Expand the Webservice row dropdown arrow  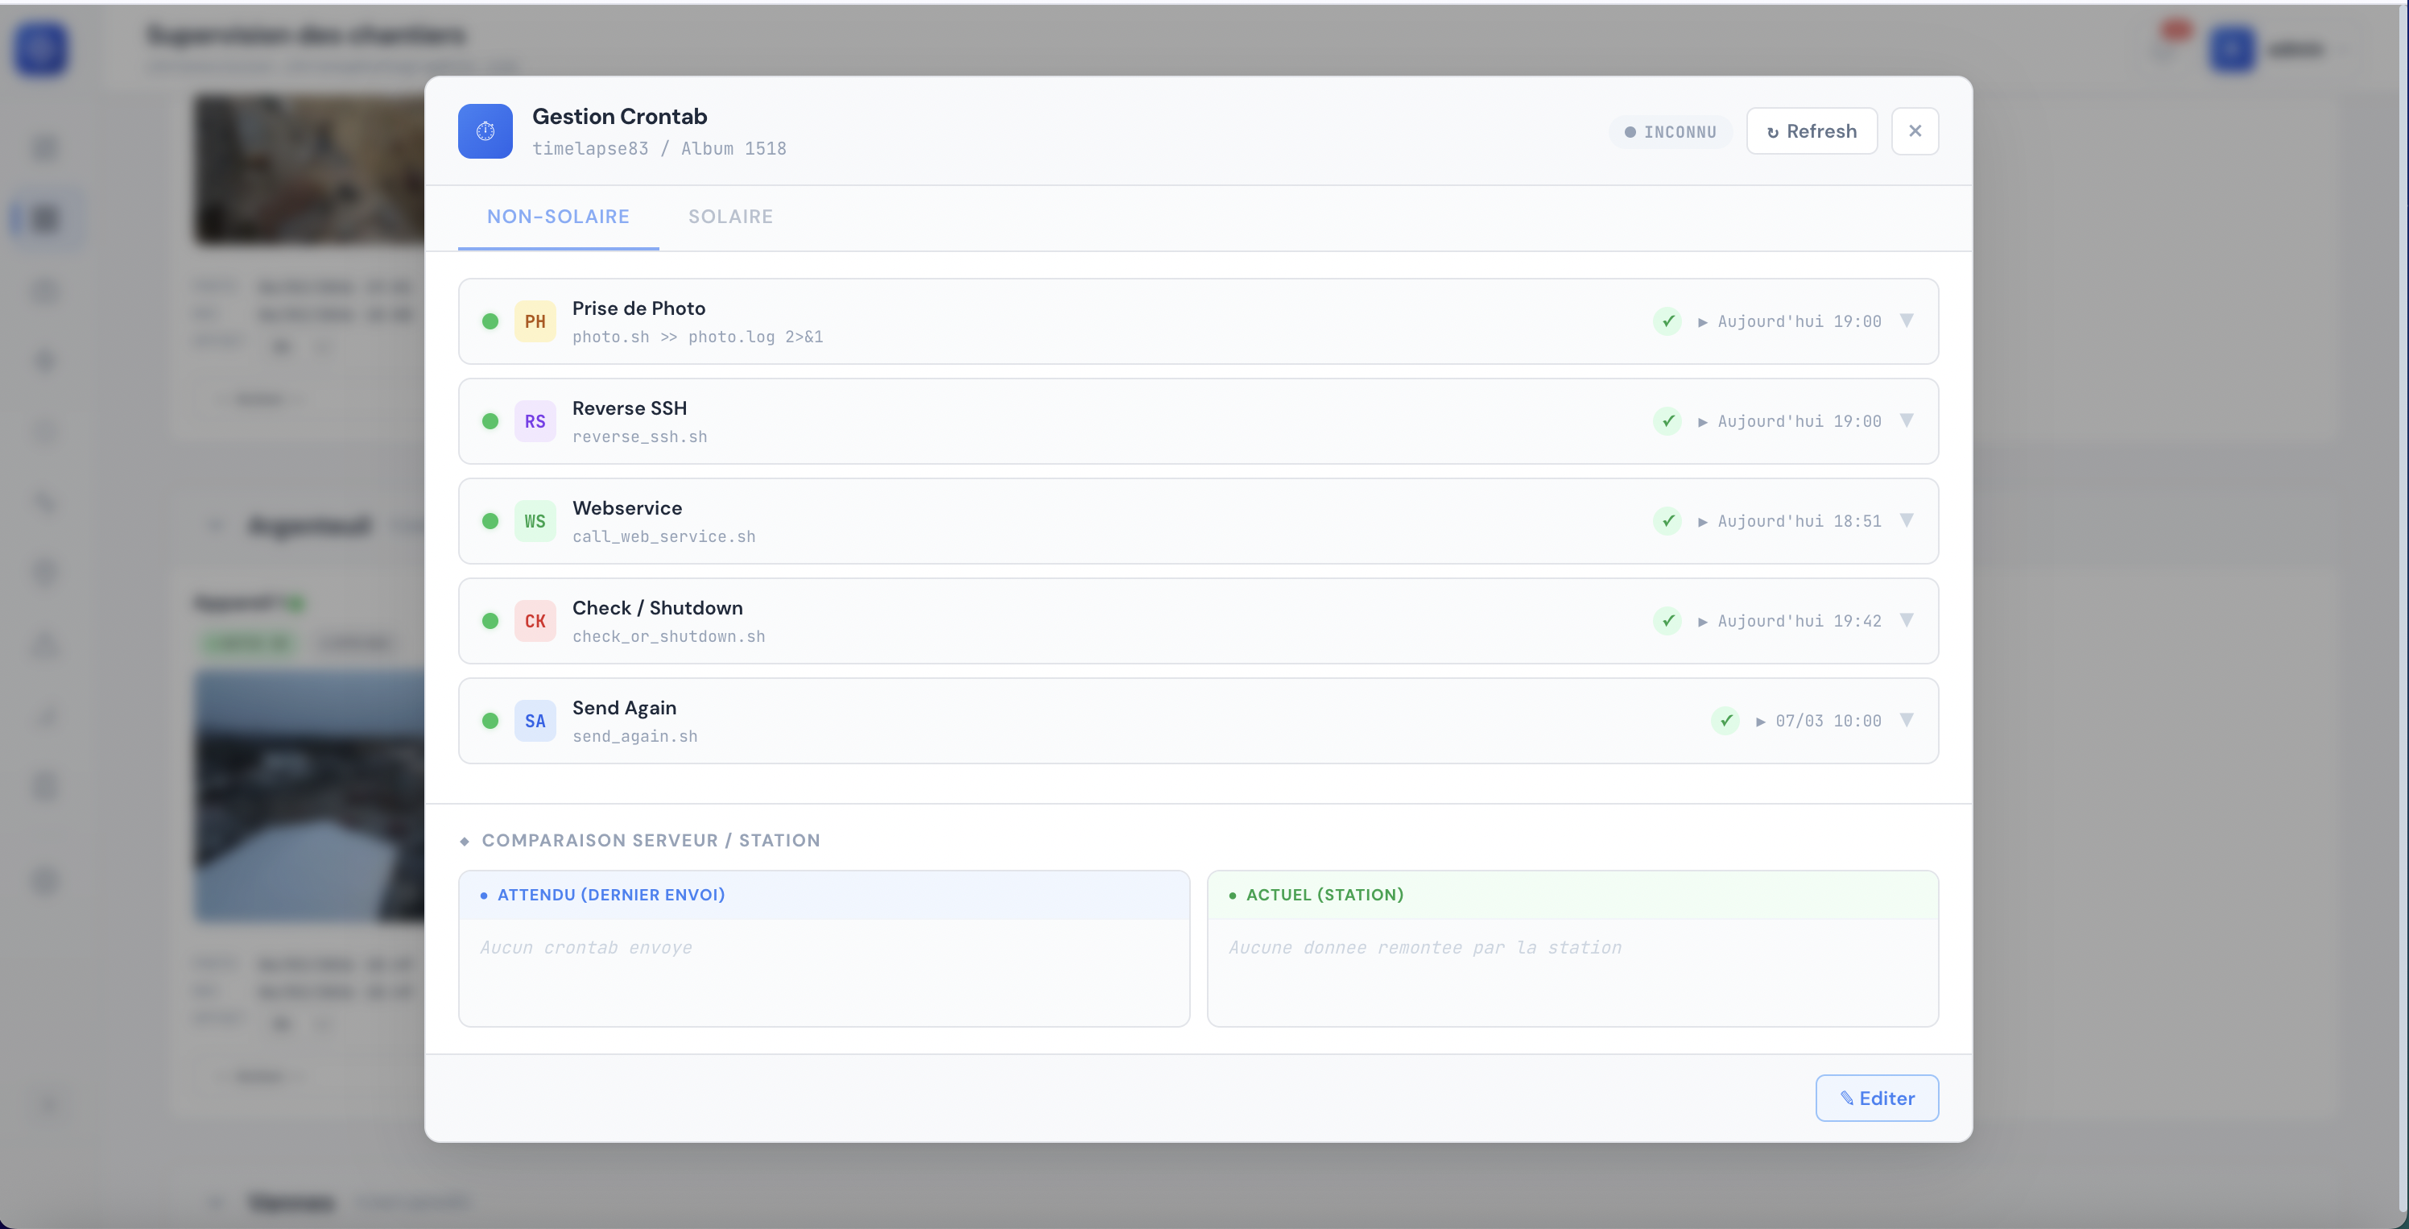tap(1909, 521)
